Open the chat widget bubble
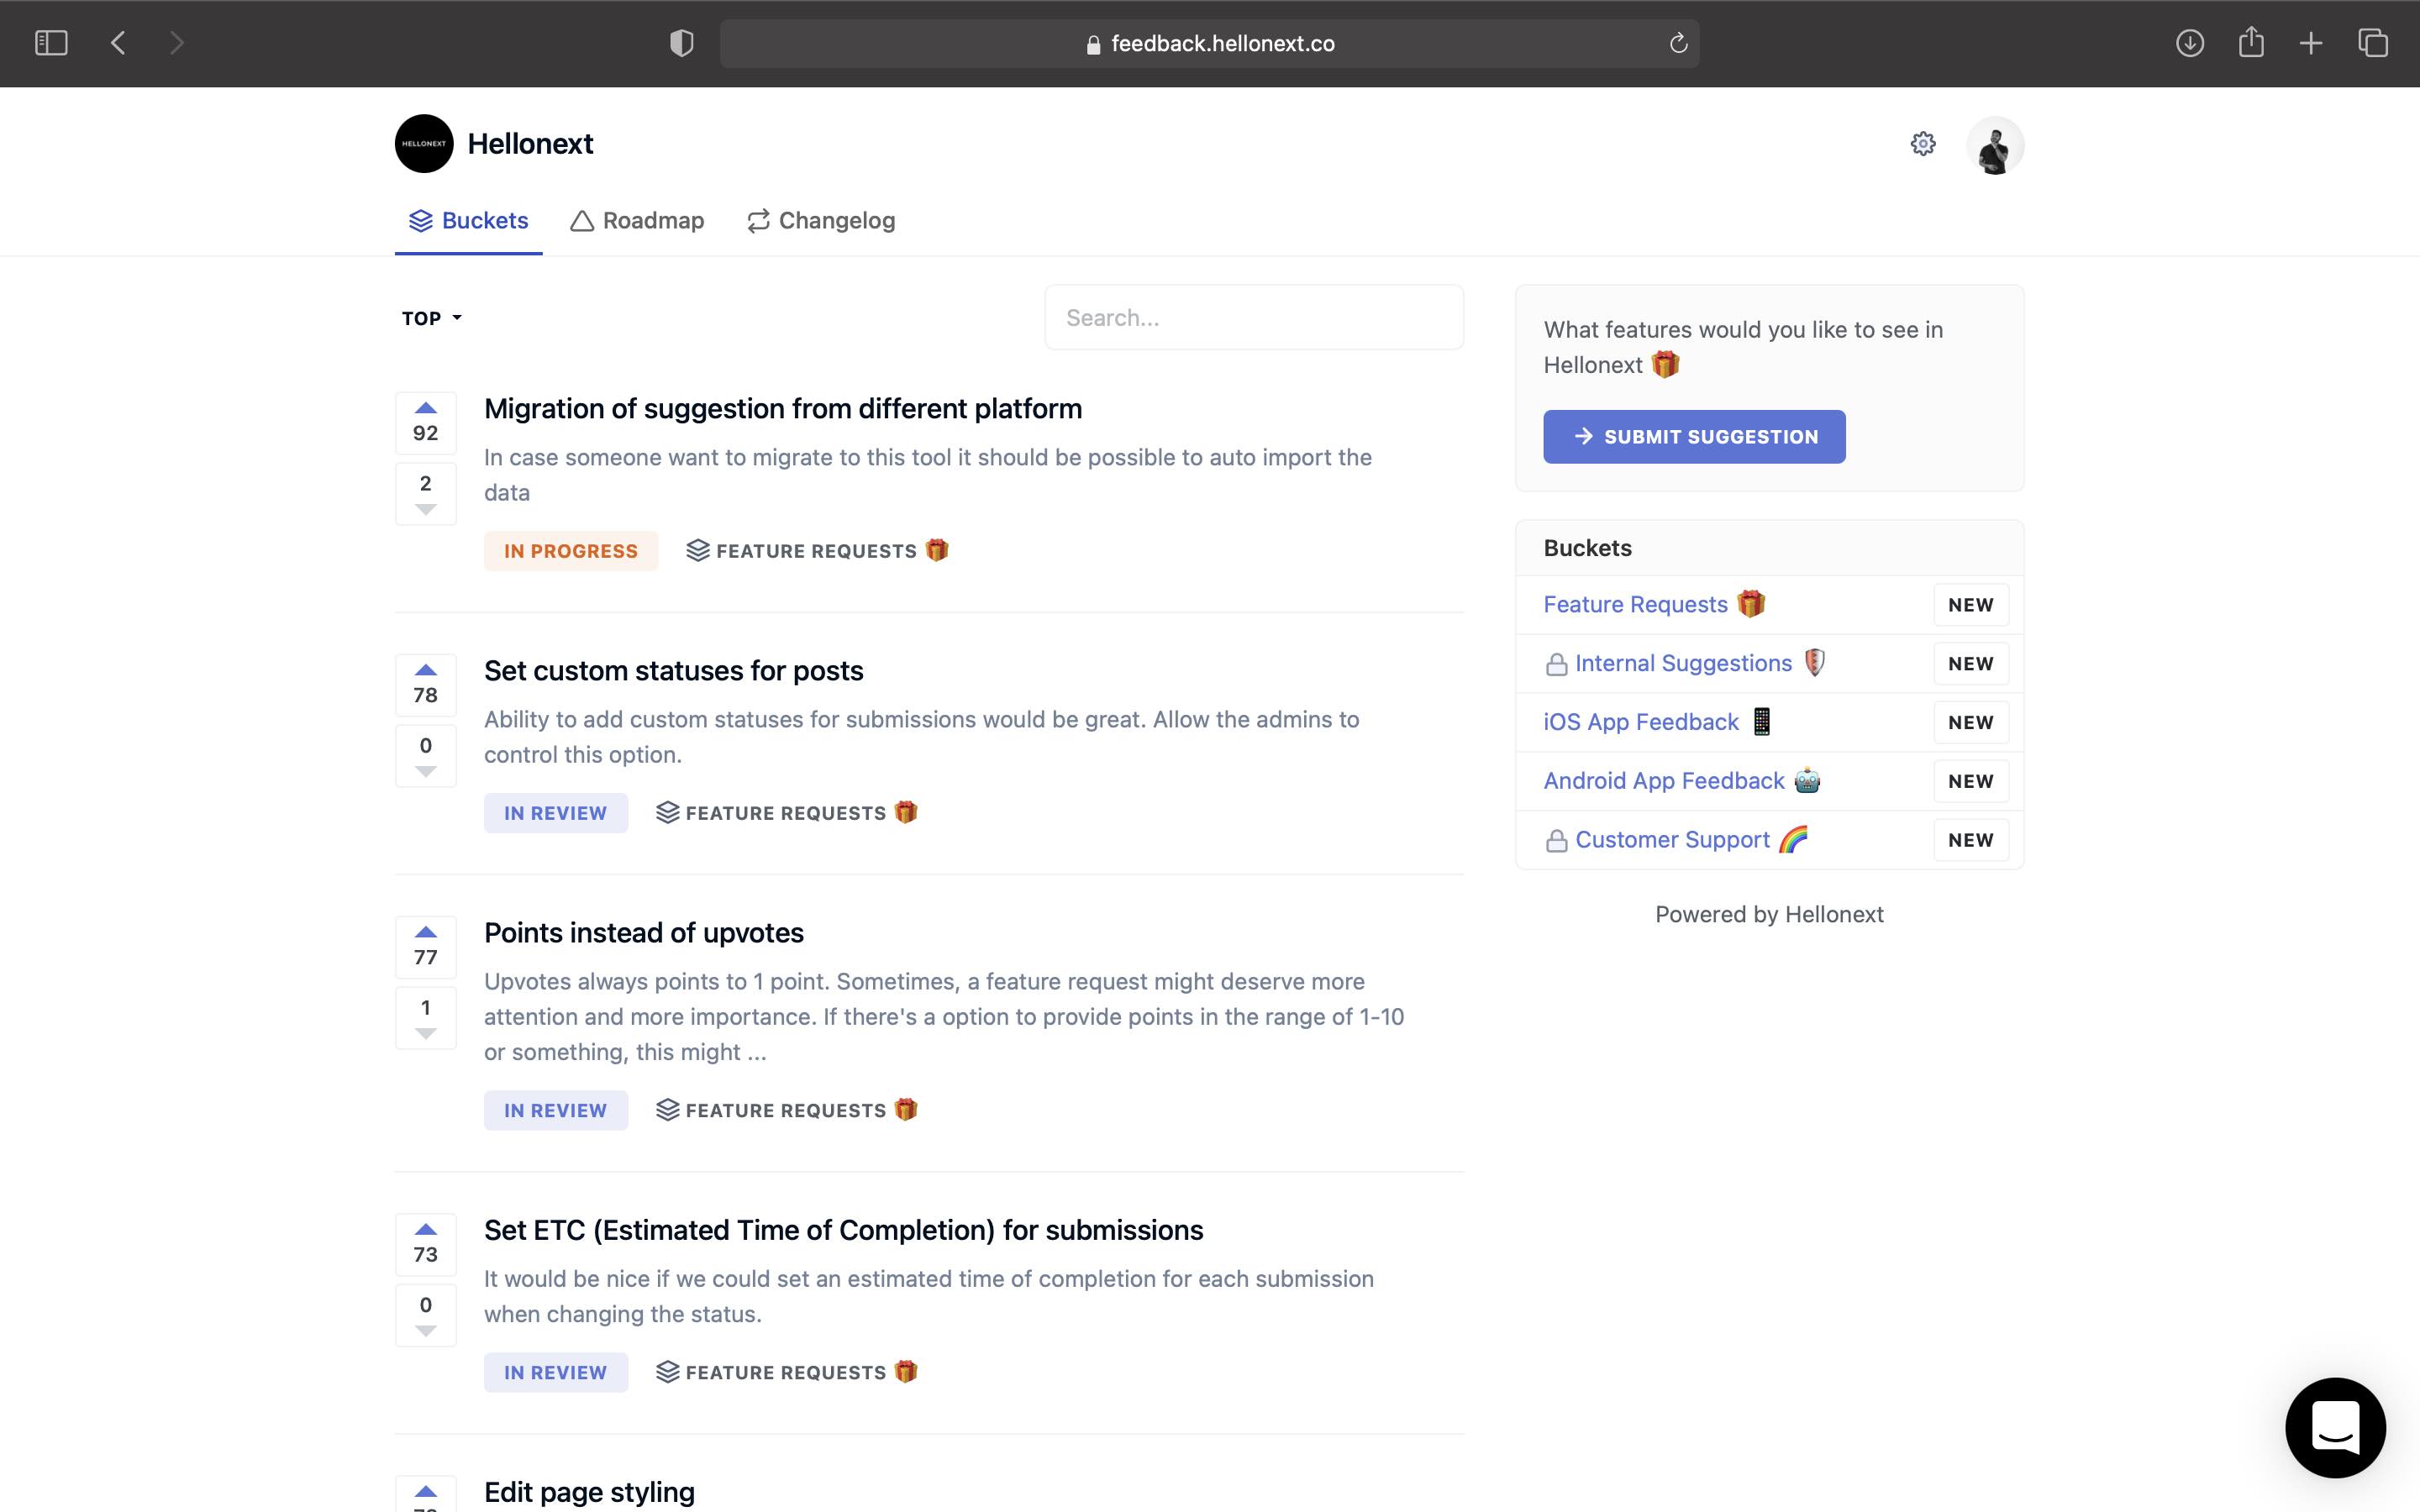Screen dimensions: 2420x1512 point(2336,1427)
